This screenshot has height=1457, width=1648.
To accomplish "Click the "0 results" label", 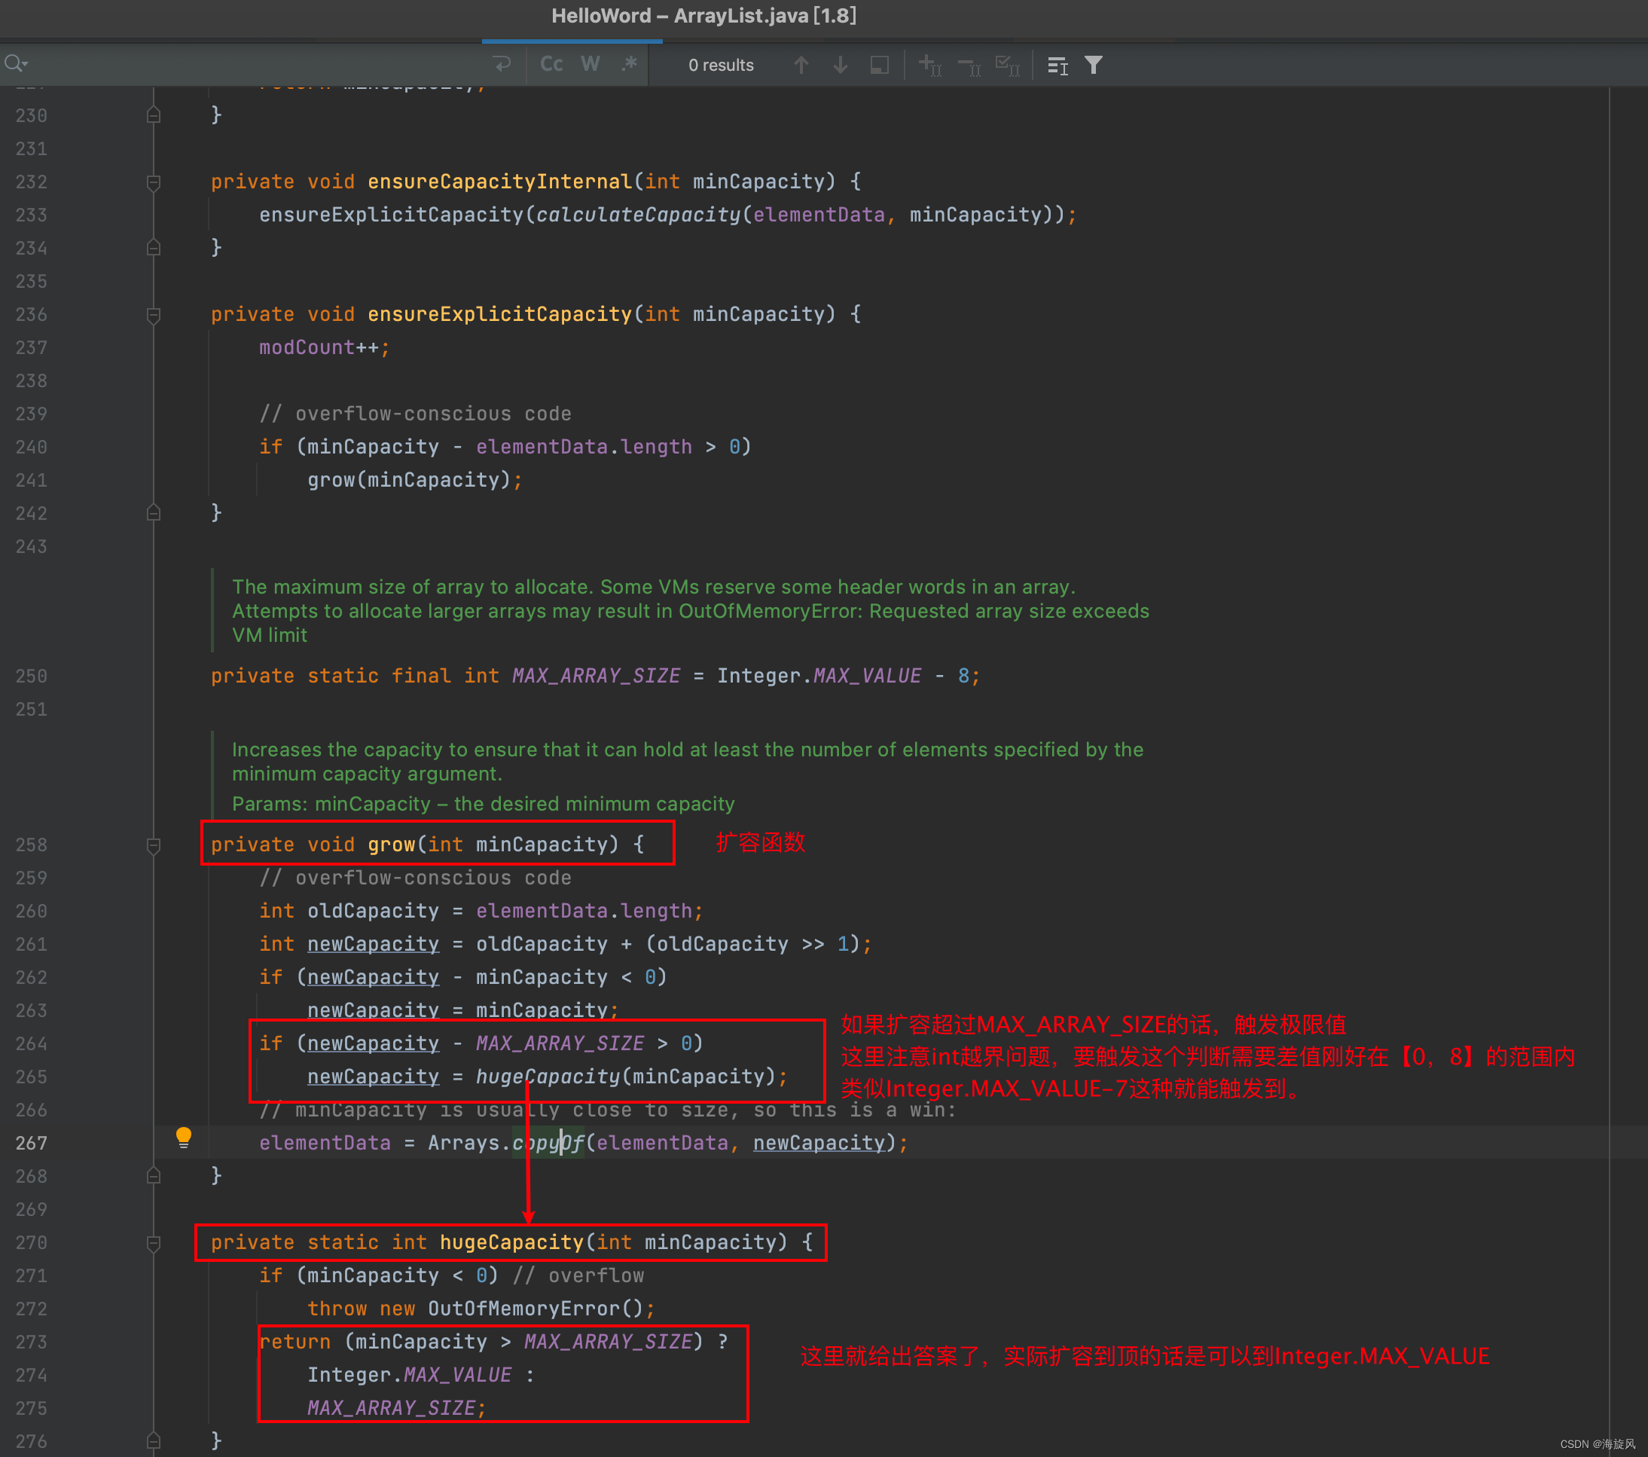I will pos(721,66).
